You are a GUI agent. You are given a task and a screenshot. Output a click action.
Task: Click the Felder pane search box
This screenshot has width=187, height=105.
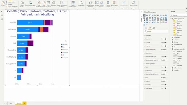(x=179, y=15)
